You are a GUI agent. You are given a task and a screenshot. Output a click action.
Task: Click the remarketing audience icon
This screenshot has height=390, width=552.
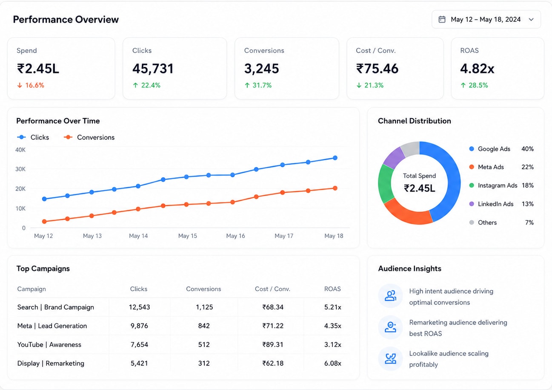pyautogui.click(x=390, y=327)
